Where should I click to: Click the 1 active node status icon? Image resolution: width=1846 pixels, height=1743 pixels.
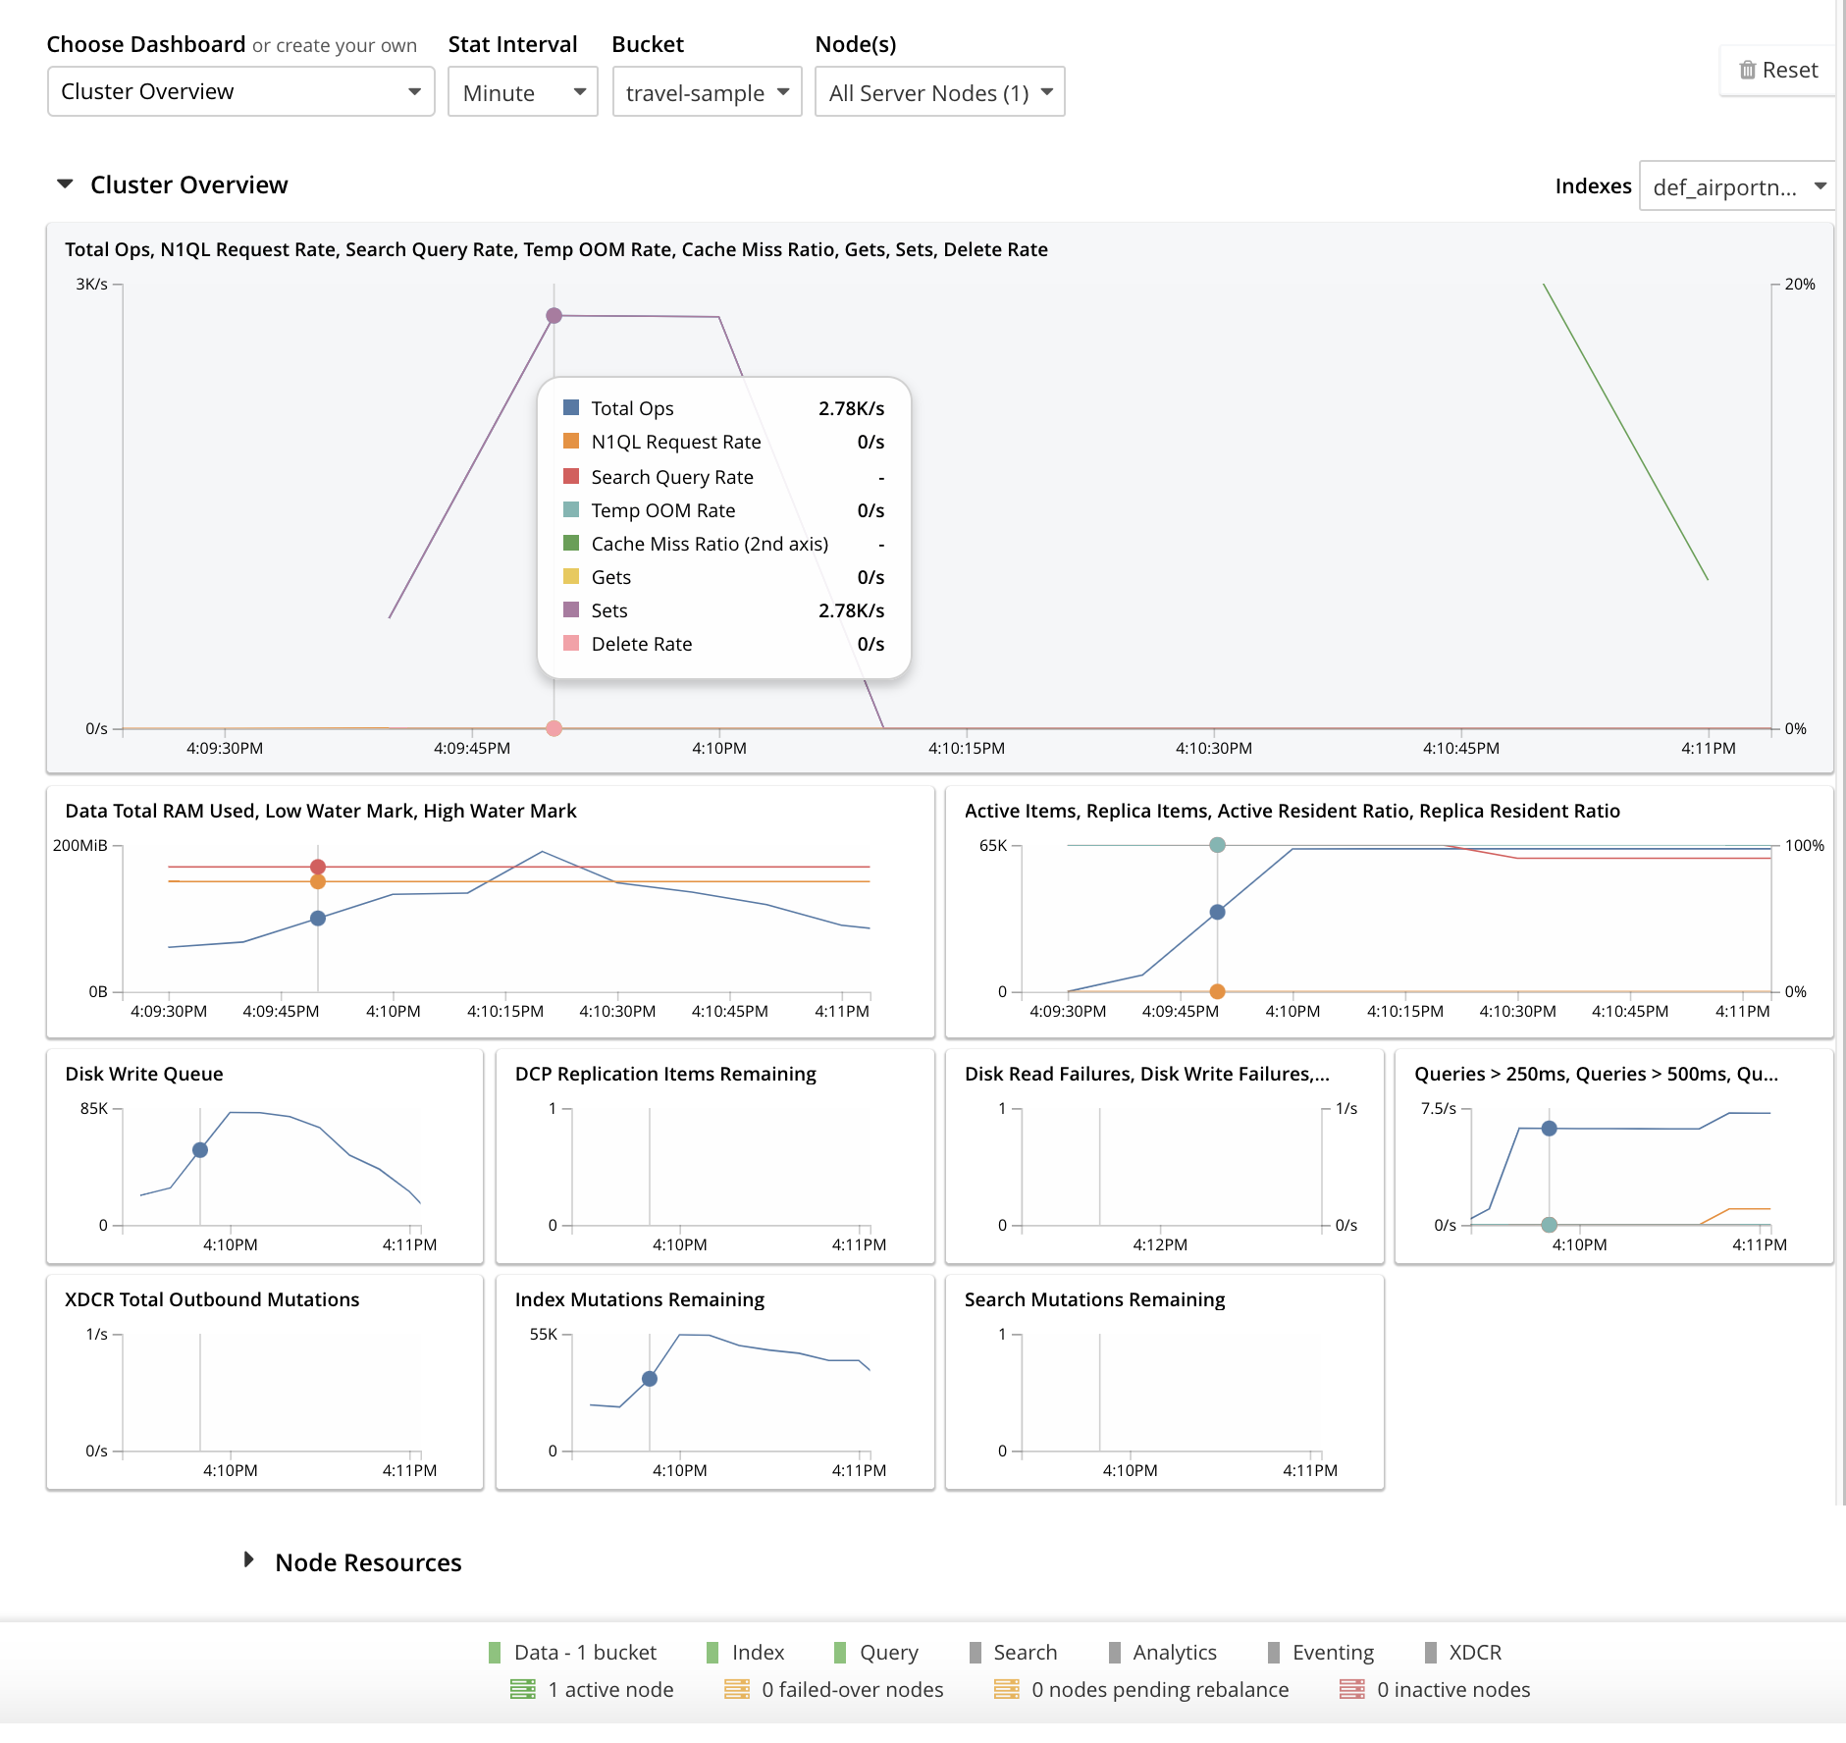tap(523, 1690)
